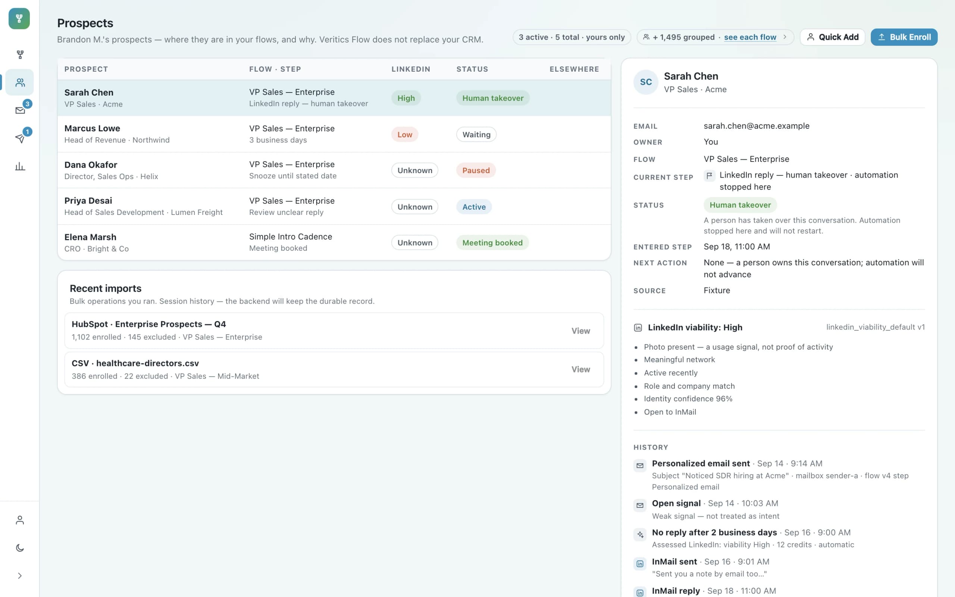This screenshot has width=955, height=597.
Task: Expand the sidebar with the chevron
Action: [20, 576]
